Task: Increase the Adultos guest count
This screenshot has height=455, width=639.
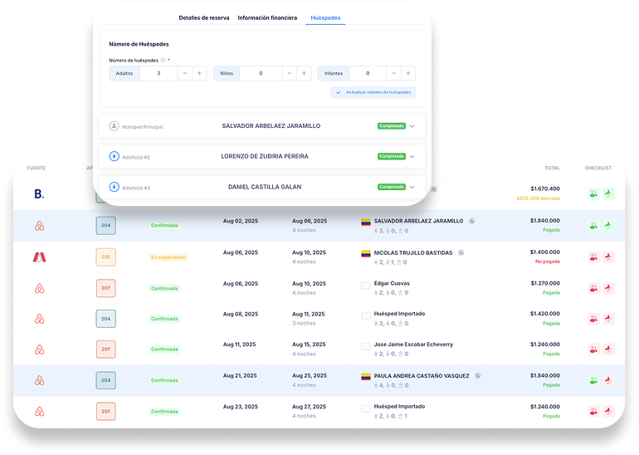Action: pos(200,73)
